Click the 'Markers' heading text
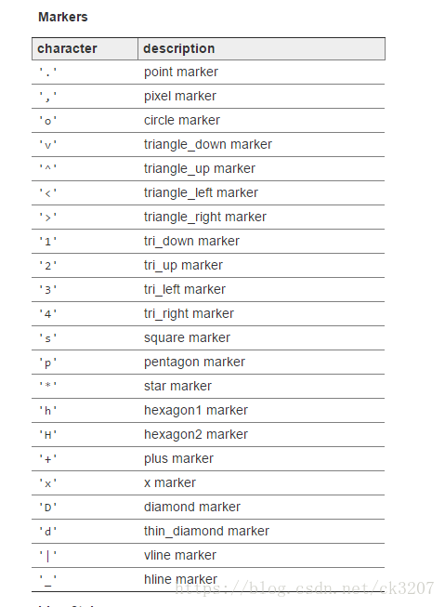The height and width of the screenshot is (607, 445). click(62, 17)
